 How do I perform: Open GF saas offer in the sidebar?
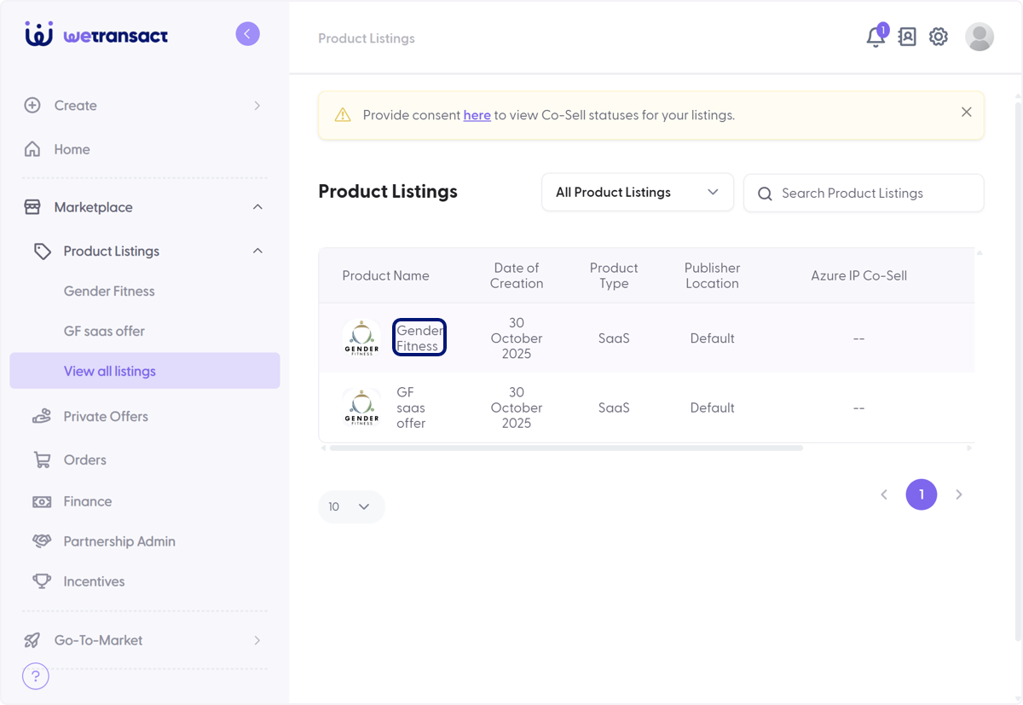point(104,332)
